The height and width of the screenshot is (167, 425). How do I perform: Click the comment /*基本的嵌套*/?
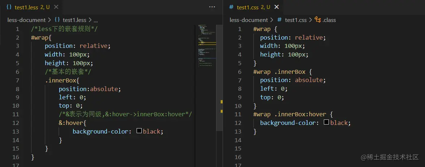click(68, 72)
